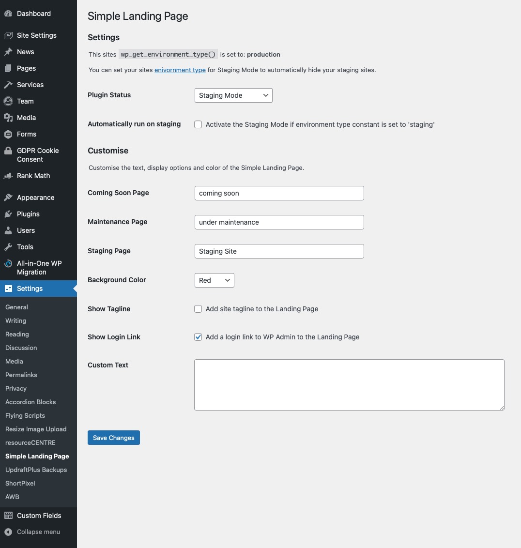Open Writing settings submenu item
521x548 pixels.
coord(15,320)
